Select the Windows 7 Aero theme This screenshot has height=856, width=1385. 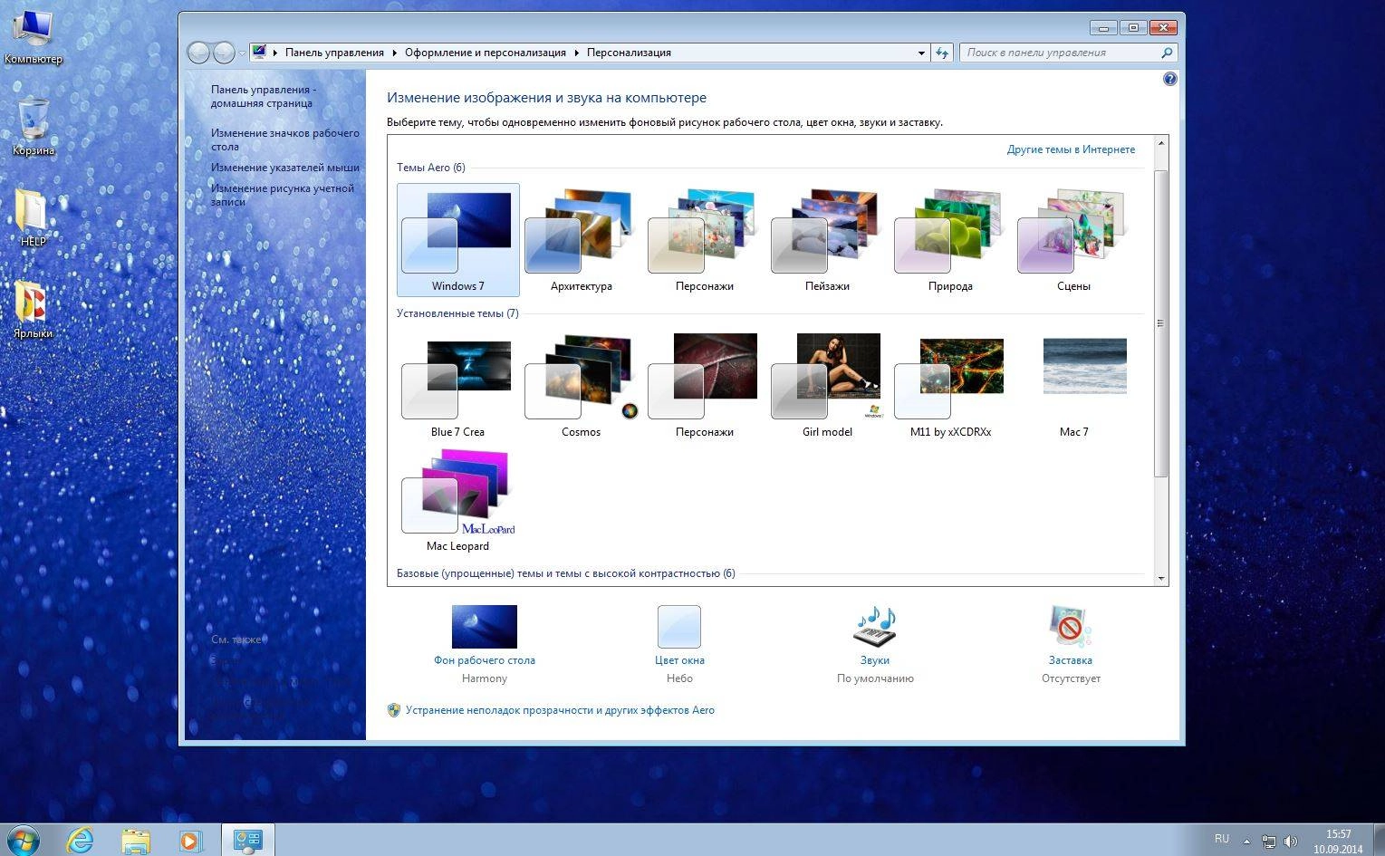coord(457,240)
